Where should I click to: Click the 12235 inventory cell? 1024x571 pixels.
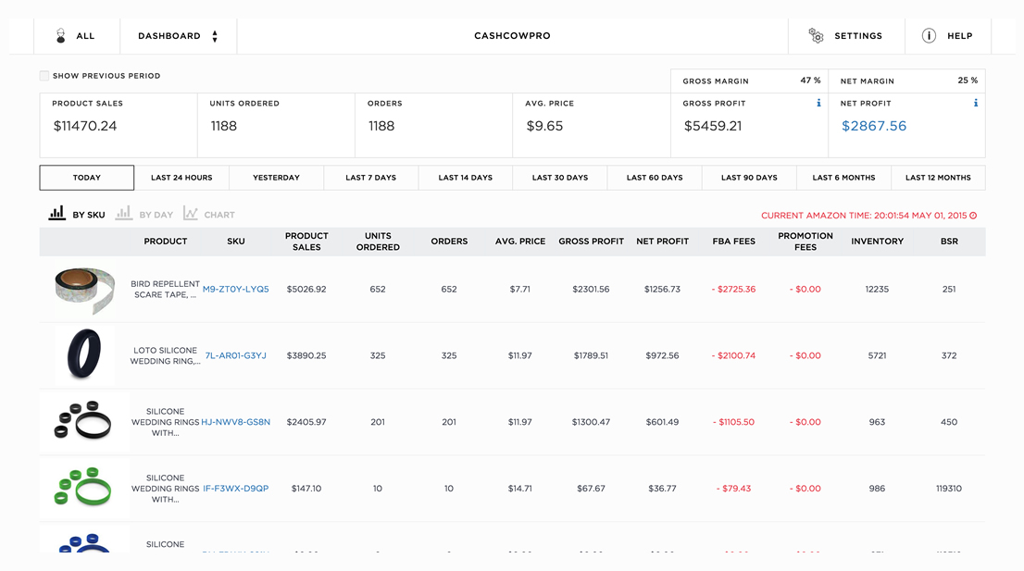coord(877,289)
